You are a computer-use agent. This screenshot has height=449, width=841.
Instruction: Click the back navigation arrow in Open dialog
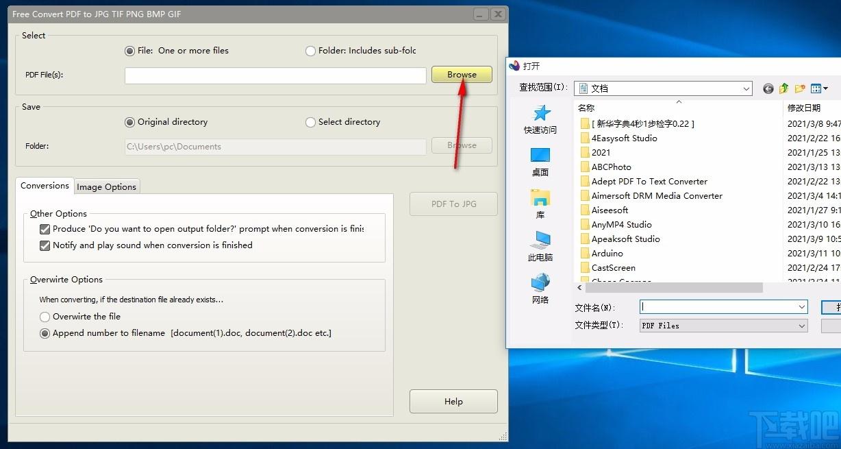(768, 88)
